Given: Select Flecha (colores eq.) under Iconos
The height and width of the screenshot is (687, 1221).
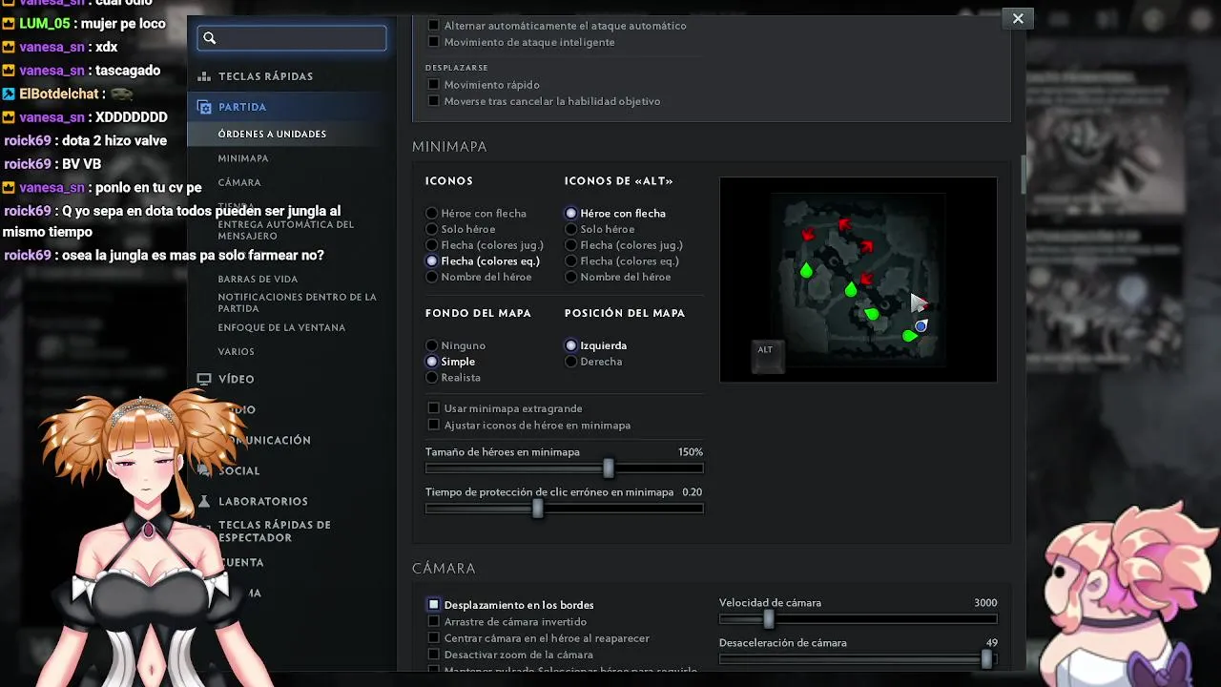Looking at the screenshot, I should tap(432, 260).
